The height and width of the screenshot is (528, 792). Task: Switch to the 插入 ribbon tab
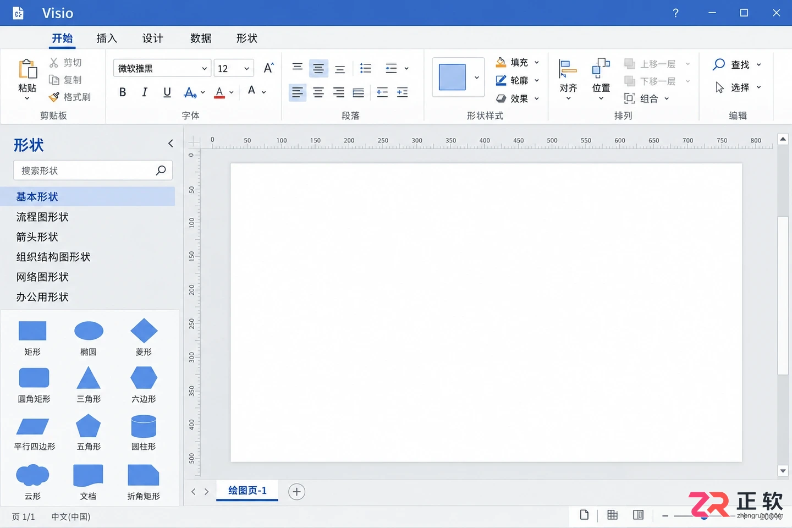107,38
